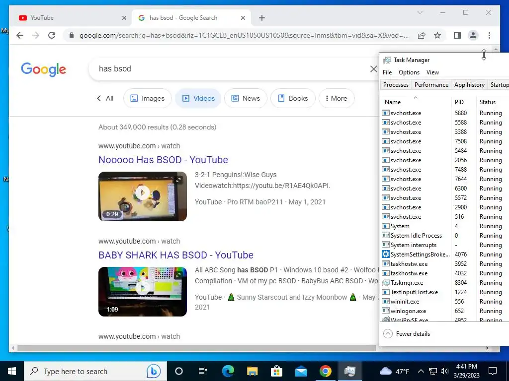Open Task View on taskbar
509x381 pixels.
point(203,371)
